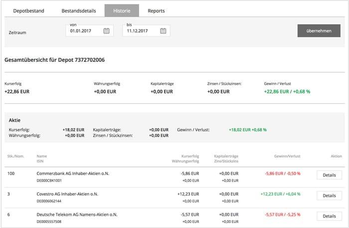
Task: Click the Name ISIN column header
Action: (41, 159)
